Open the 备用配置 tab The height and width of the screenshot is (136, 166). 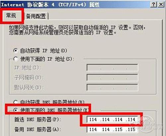36,16
